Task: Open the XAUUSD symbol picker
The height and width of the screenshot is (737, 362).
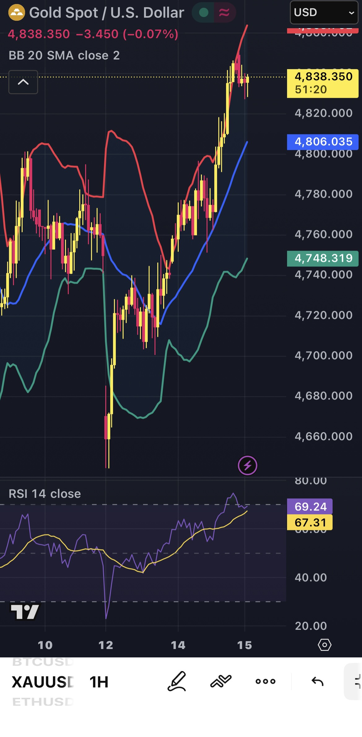Action: coord(43,682)
